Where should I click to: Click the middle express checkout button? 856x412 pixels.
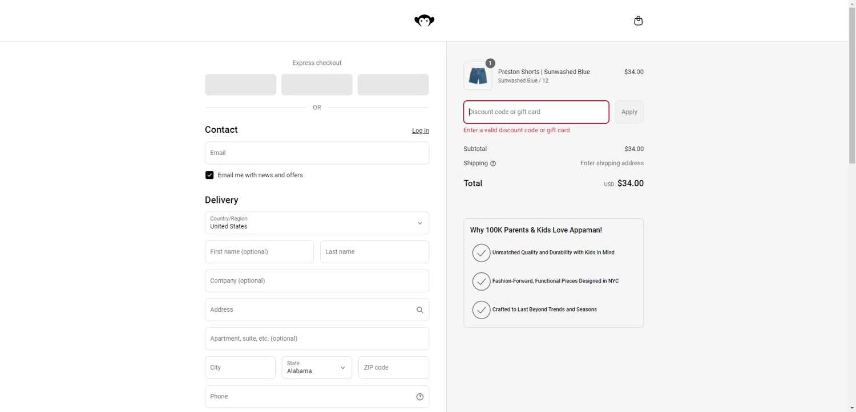[x=317, y=84]
